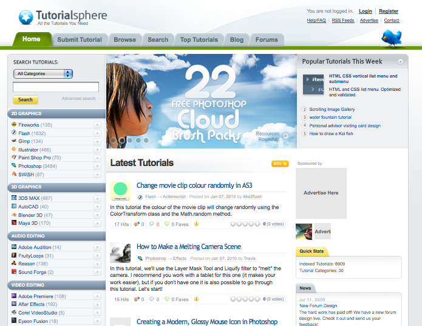Expand the Reason category arrow
The image size is (422, 326).
97,264
